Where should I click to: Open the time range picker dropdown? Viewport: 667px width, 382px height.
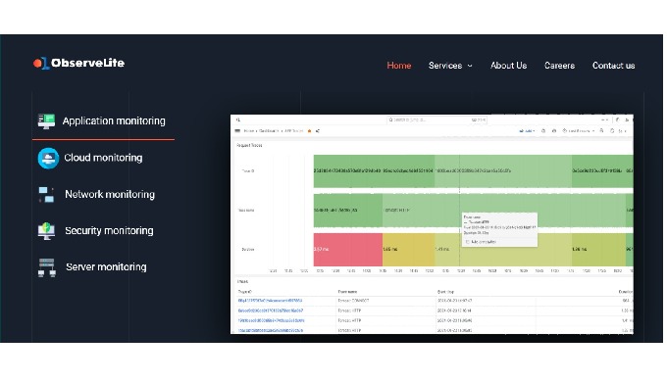[578, 131]
